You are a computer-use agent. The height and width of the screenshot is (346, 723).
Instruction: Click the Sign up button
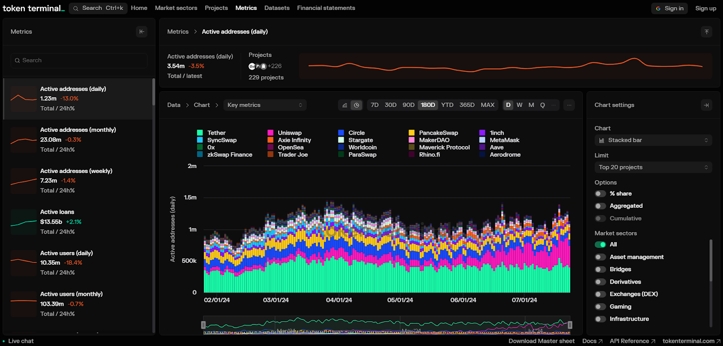tap(706, 9)
